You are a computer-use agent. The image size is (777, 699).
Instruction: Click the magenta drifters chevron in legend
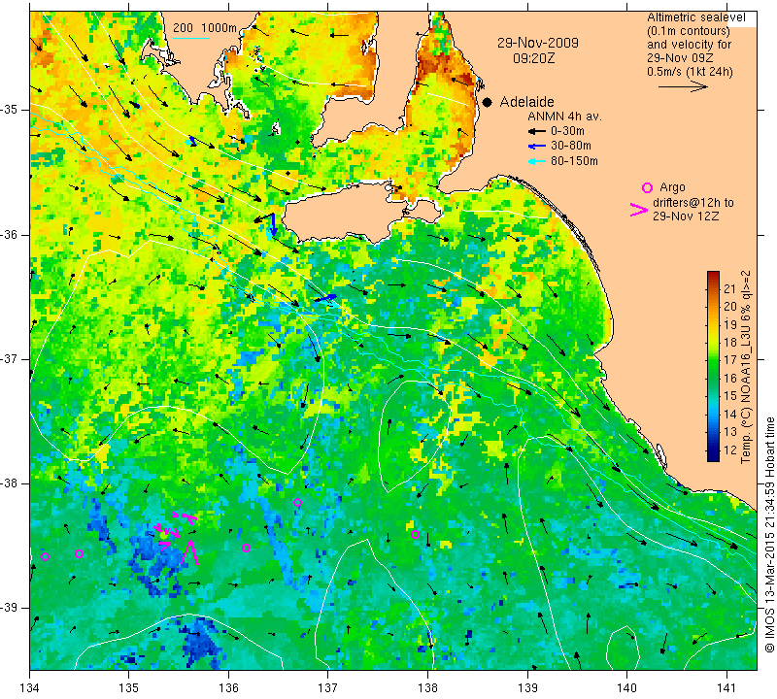click(639, 210)
